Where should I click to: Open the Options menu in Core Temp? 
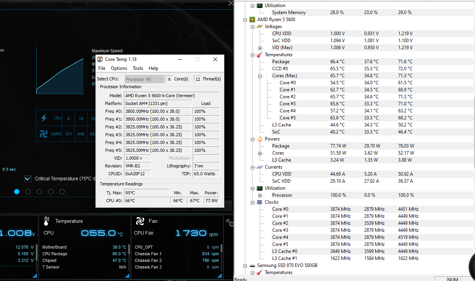click(119, 68)
